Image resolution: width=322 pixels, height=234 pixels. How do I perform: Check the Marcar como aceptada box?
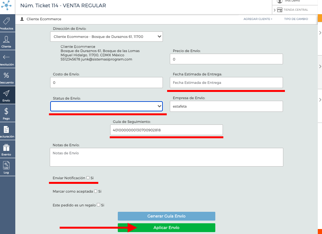click(96, 191)
